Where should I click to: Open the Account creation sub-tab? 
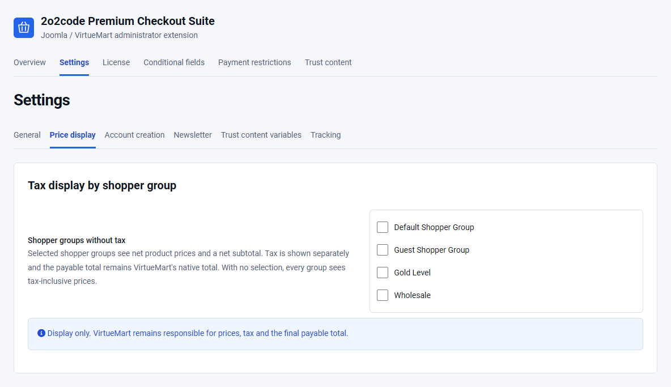pos(134,135)
